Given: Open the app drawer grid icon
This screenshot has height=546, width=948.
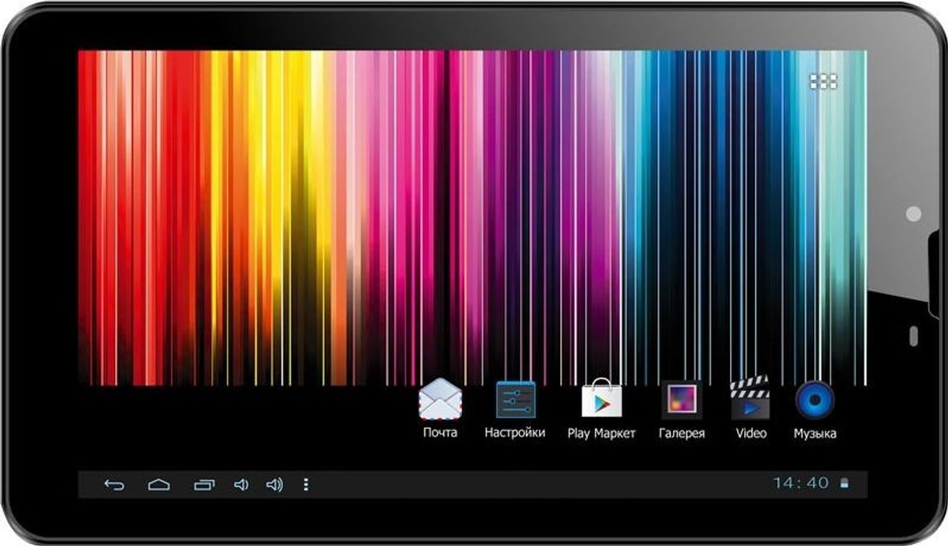Looking at the screenshot, I should [x=823, y=81].
